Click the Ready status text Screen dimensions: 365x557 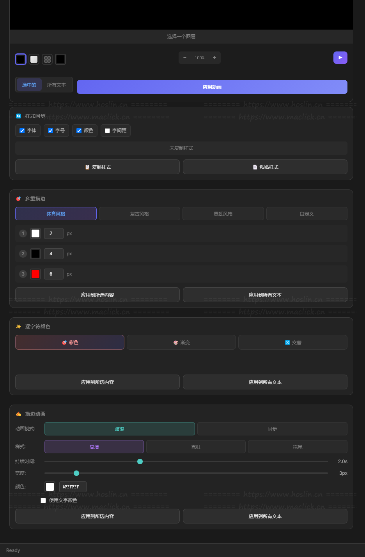click(13, 550)
